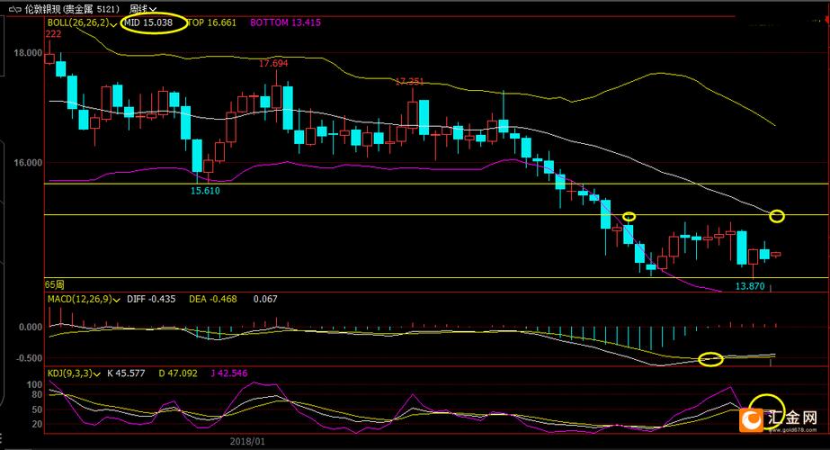Click the link-chain icon beside 伦敦银现 title
The image size is (830, 450).
[x=14, y=9]
